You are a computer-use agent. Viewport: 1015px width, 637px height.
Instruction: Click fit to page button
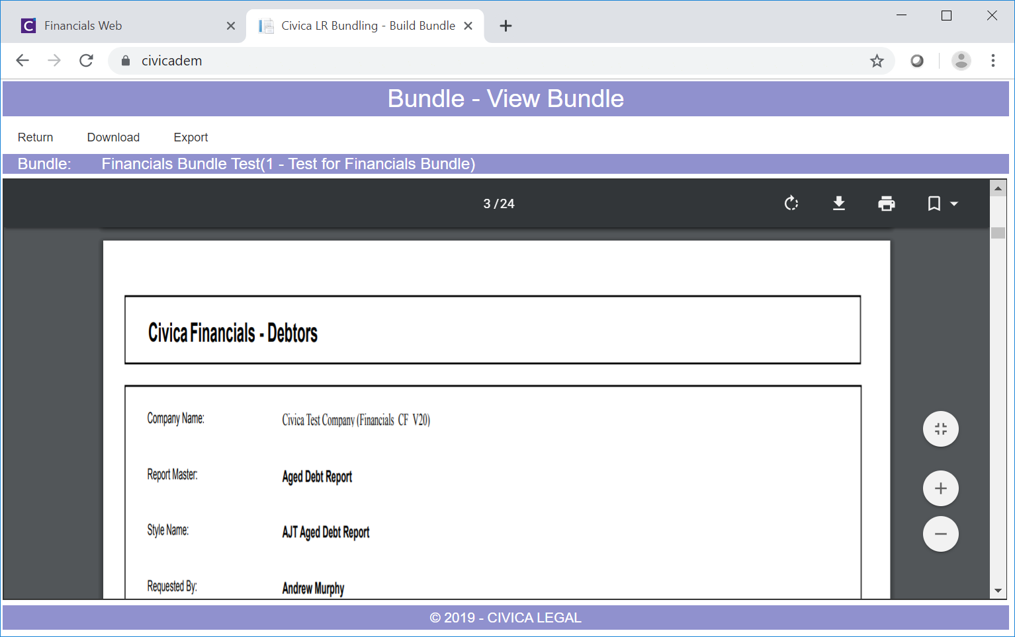(941, 429)
